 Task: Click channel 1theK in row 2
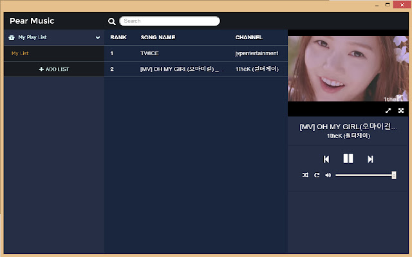pos(257,69)
